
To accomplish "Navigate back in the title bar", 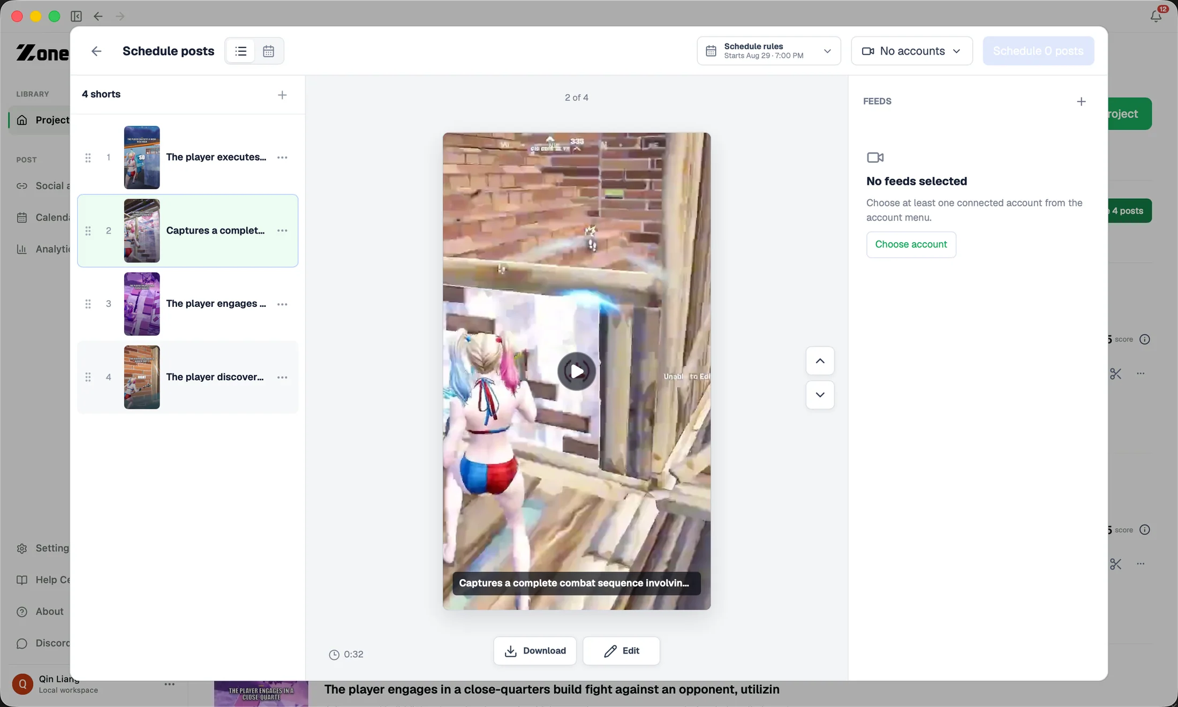I will coord(98,16).
